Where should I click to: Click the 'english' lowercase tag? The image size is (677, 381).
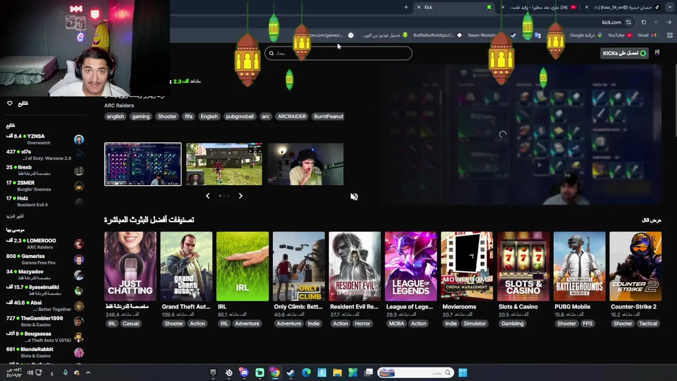tap(115, 116)
